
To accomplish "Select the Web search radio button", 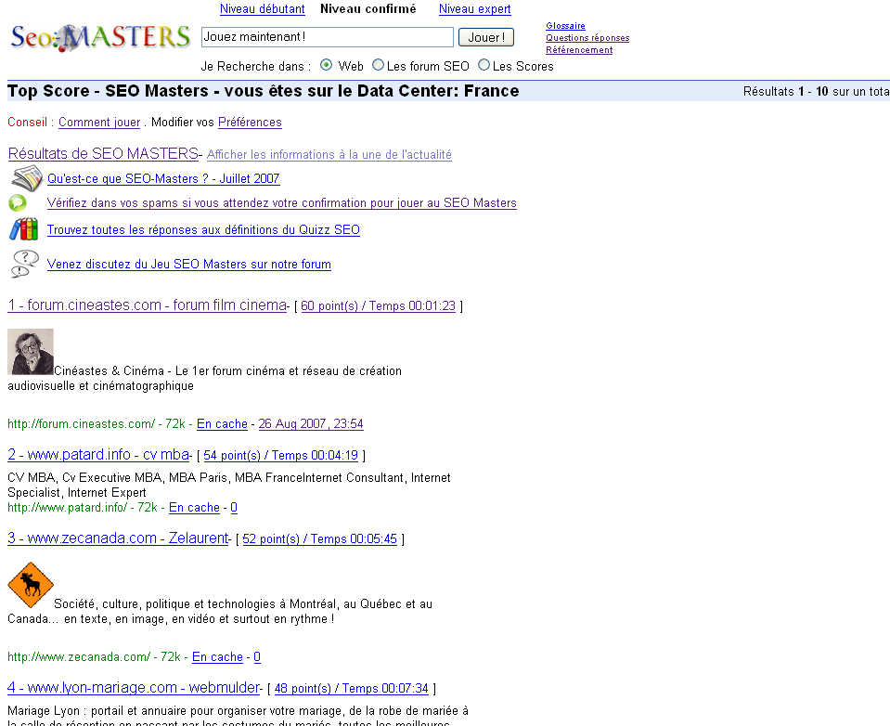I will tap(327, 65).
